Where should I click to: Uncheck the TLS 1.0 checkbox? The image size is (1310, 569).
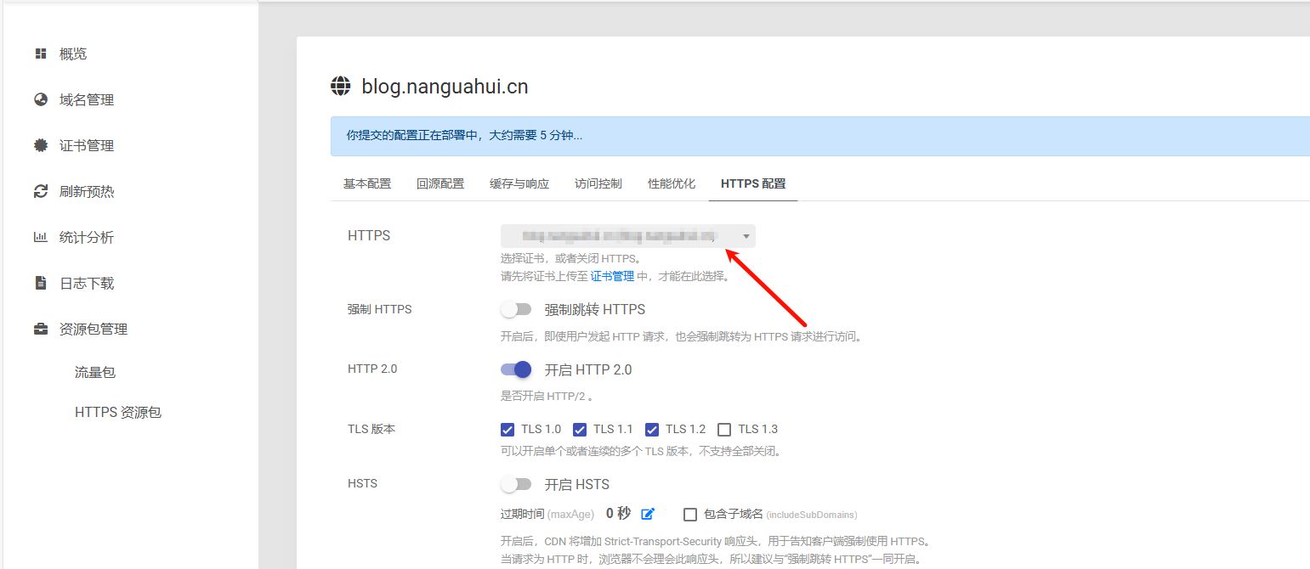[x=508, y=430]
